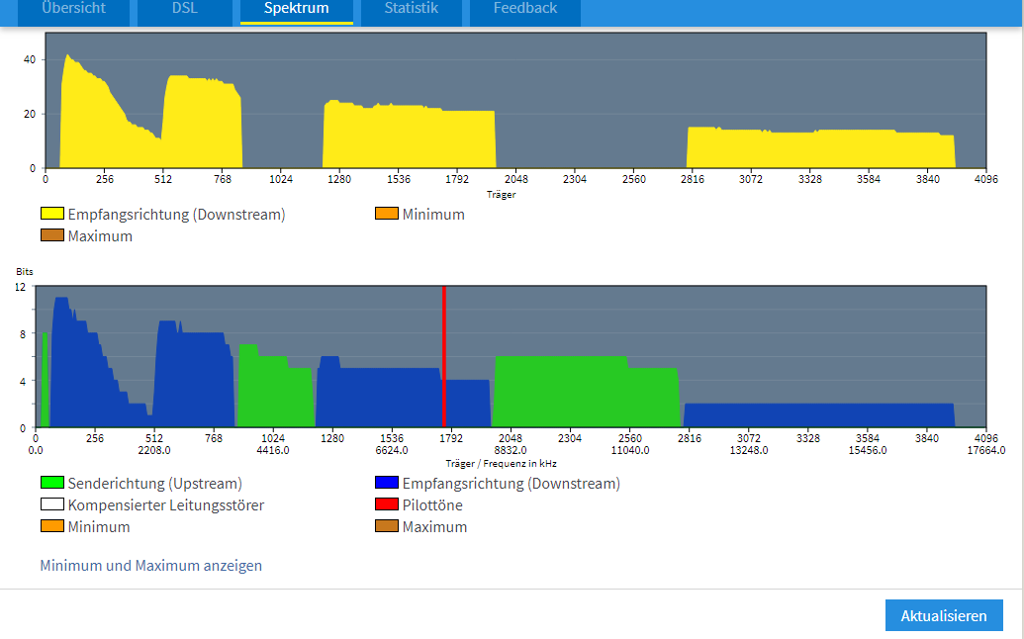Click the green Senderichtung (Upstream) swatch
Viewport: 1024px width, 639px height.
pyautogui.click(x=51, y=484)
